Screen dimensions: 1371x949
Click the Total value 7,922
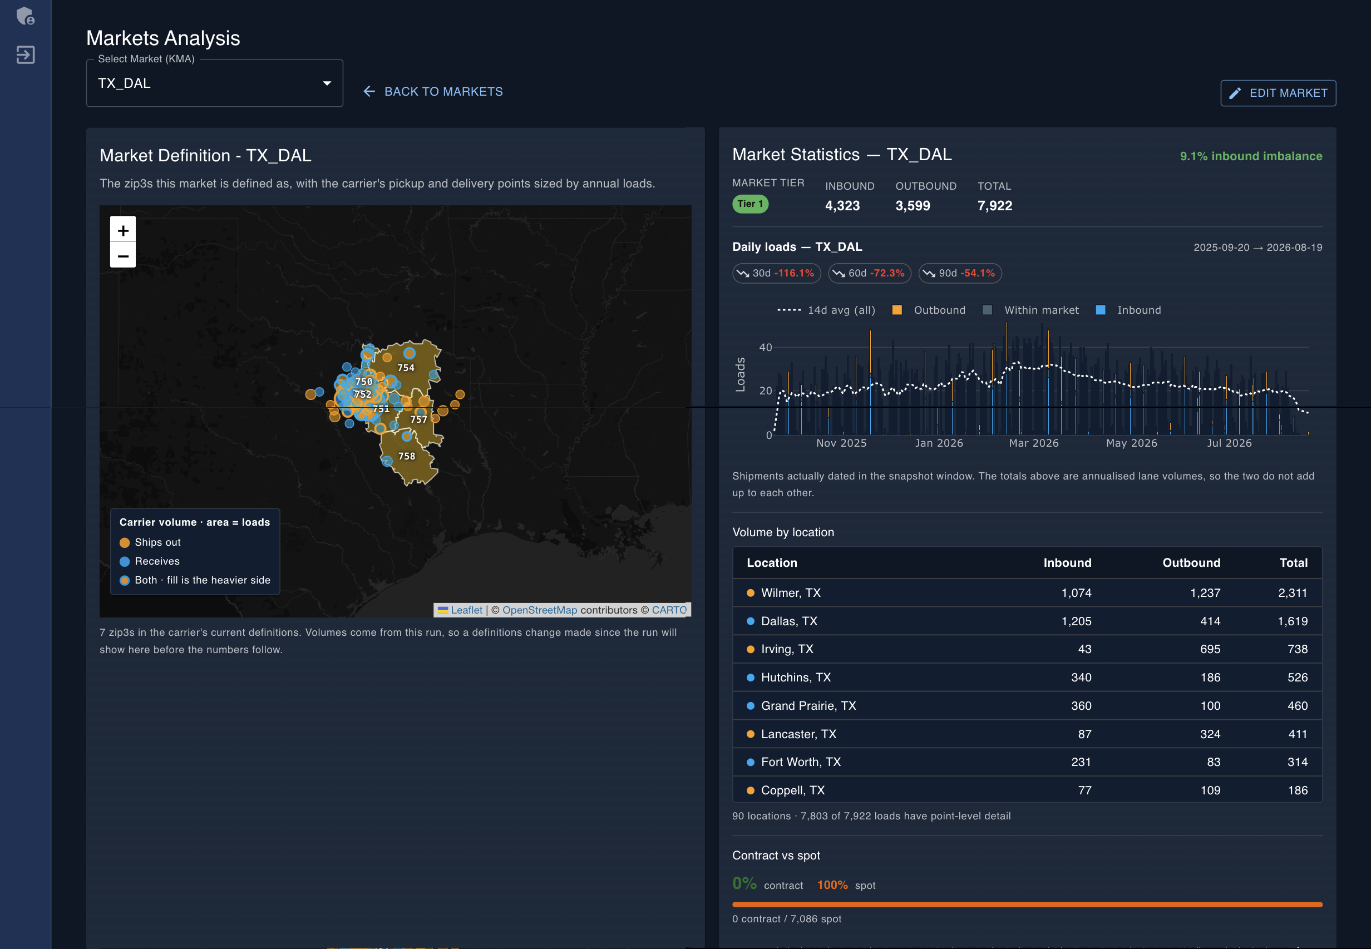994,206
